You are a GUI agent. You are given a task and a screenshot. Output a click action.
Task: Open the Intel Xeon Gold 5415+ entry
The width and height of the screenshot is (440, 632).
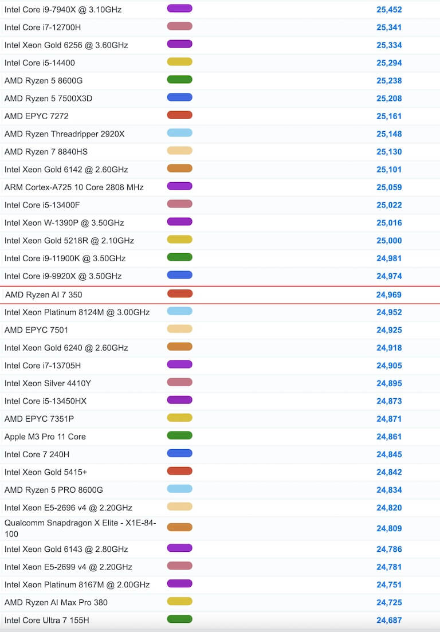pyautogui.click(x=45, y=472)
